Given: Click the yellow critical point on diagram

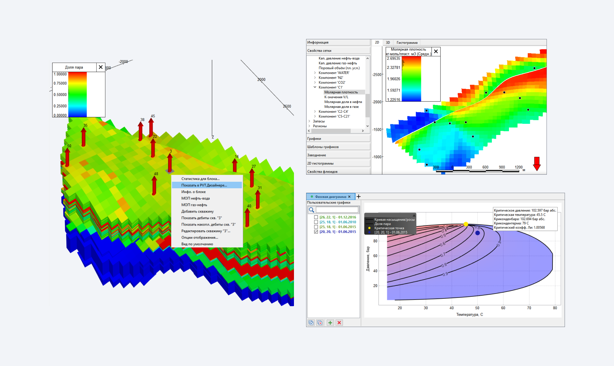Looking at the screenshot, I should (x=466, y=224).
